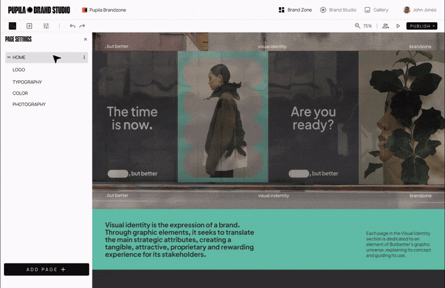Undo the last action

click(73, 26)
